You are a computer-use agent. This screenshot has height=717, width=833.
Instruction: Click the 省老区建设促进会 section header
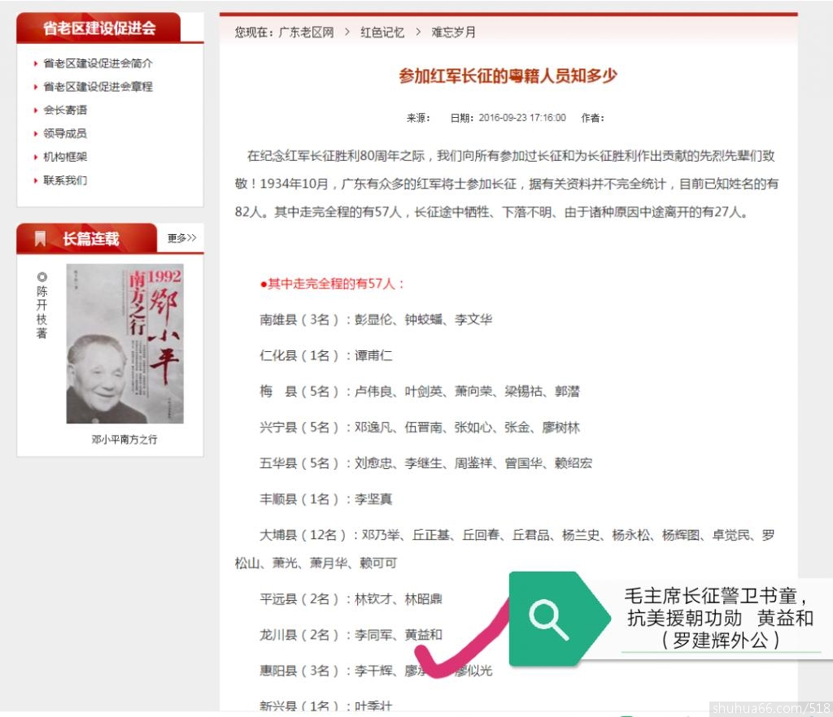tap(99, 28)
